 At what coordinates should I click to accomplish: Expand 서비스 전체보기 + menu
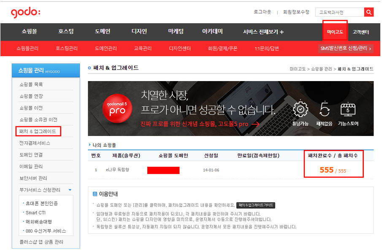click(263, 32)
